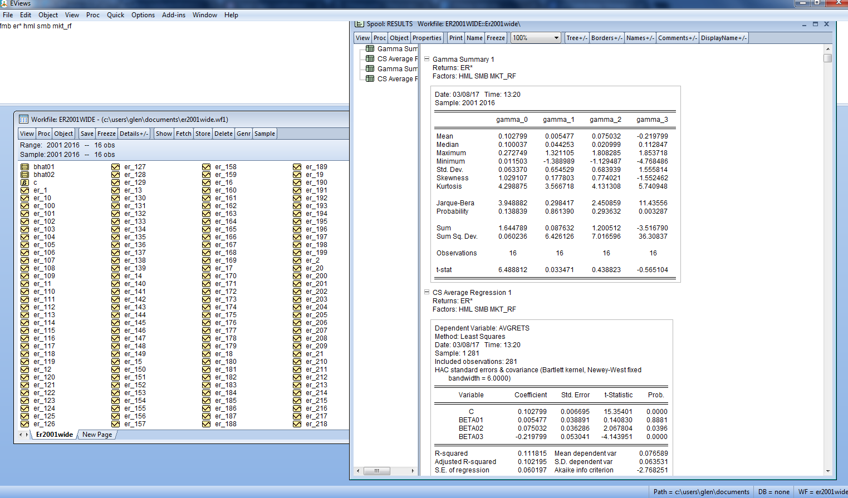Open the Add-ins menu
This screenshot has width=848, height=498.
(174, 15)
